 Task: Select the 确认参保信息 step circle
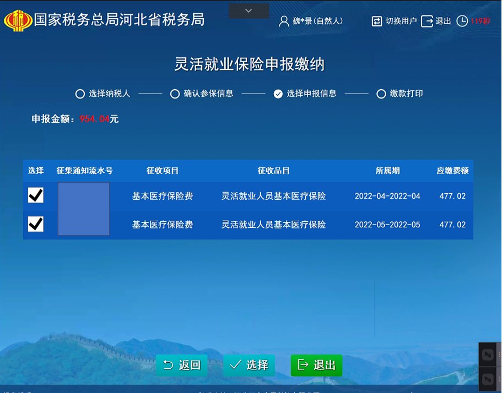[x=175, y=94]
